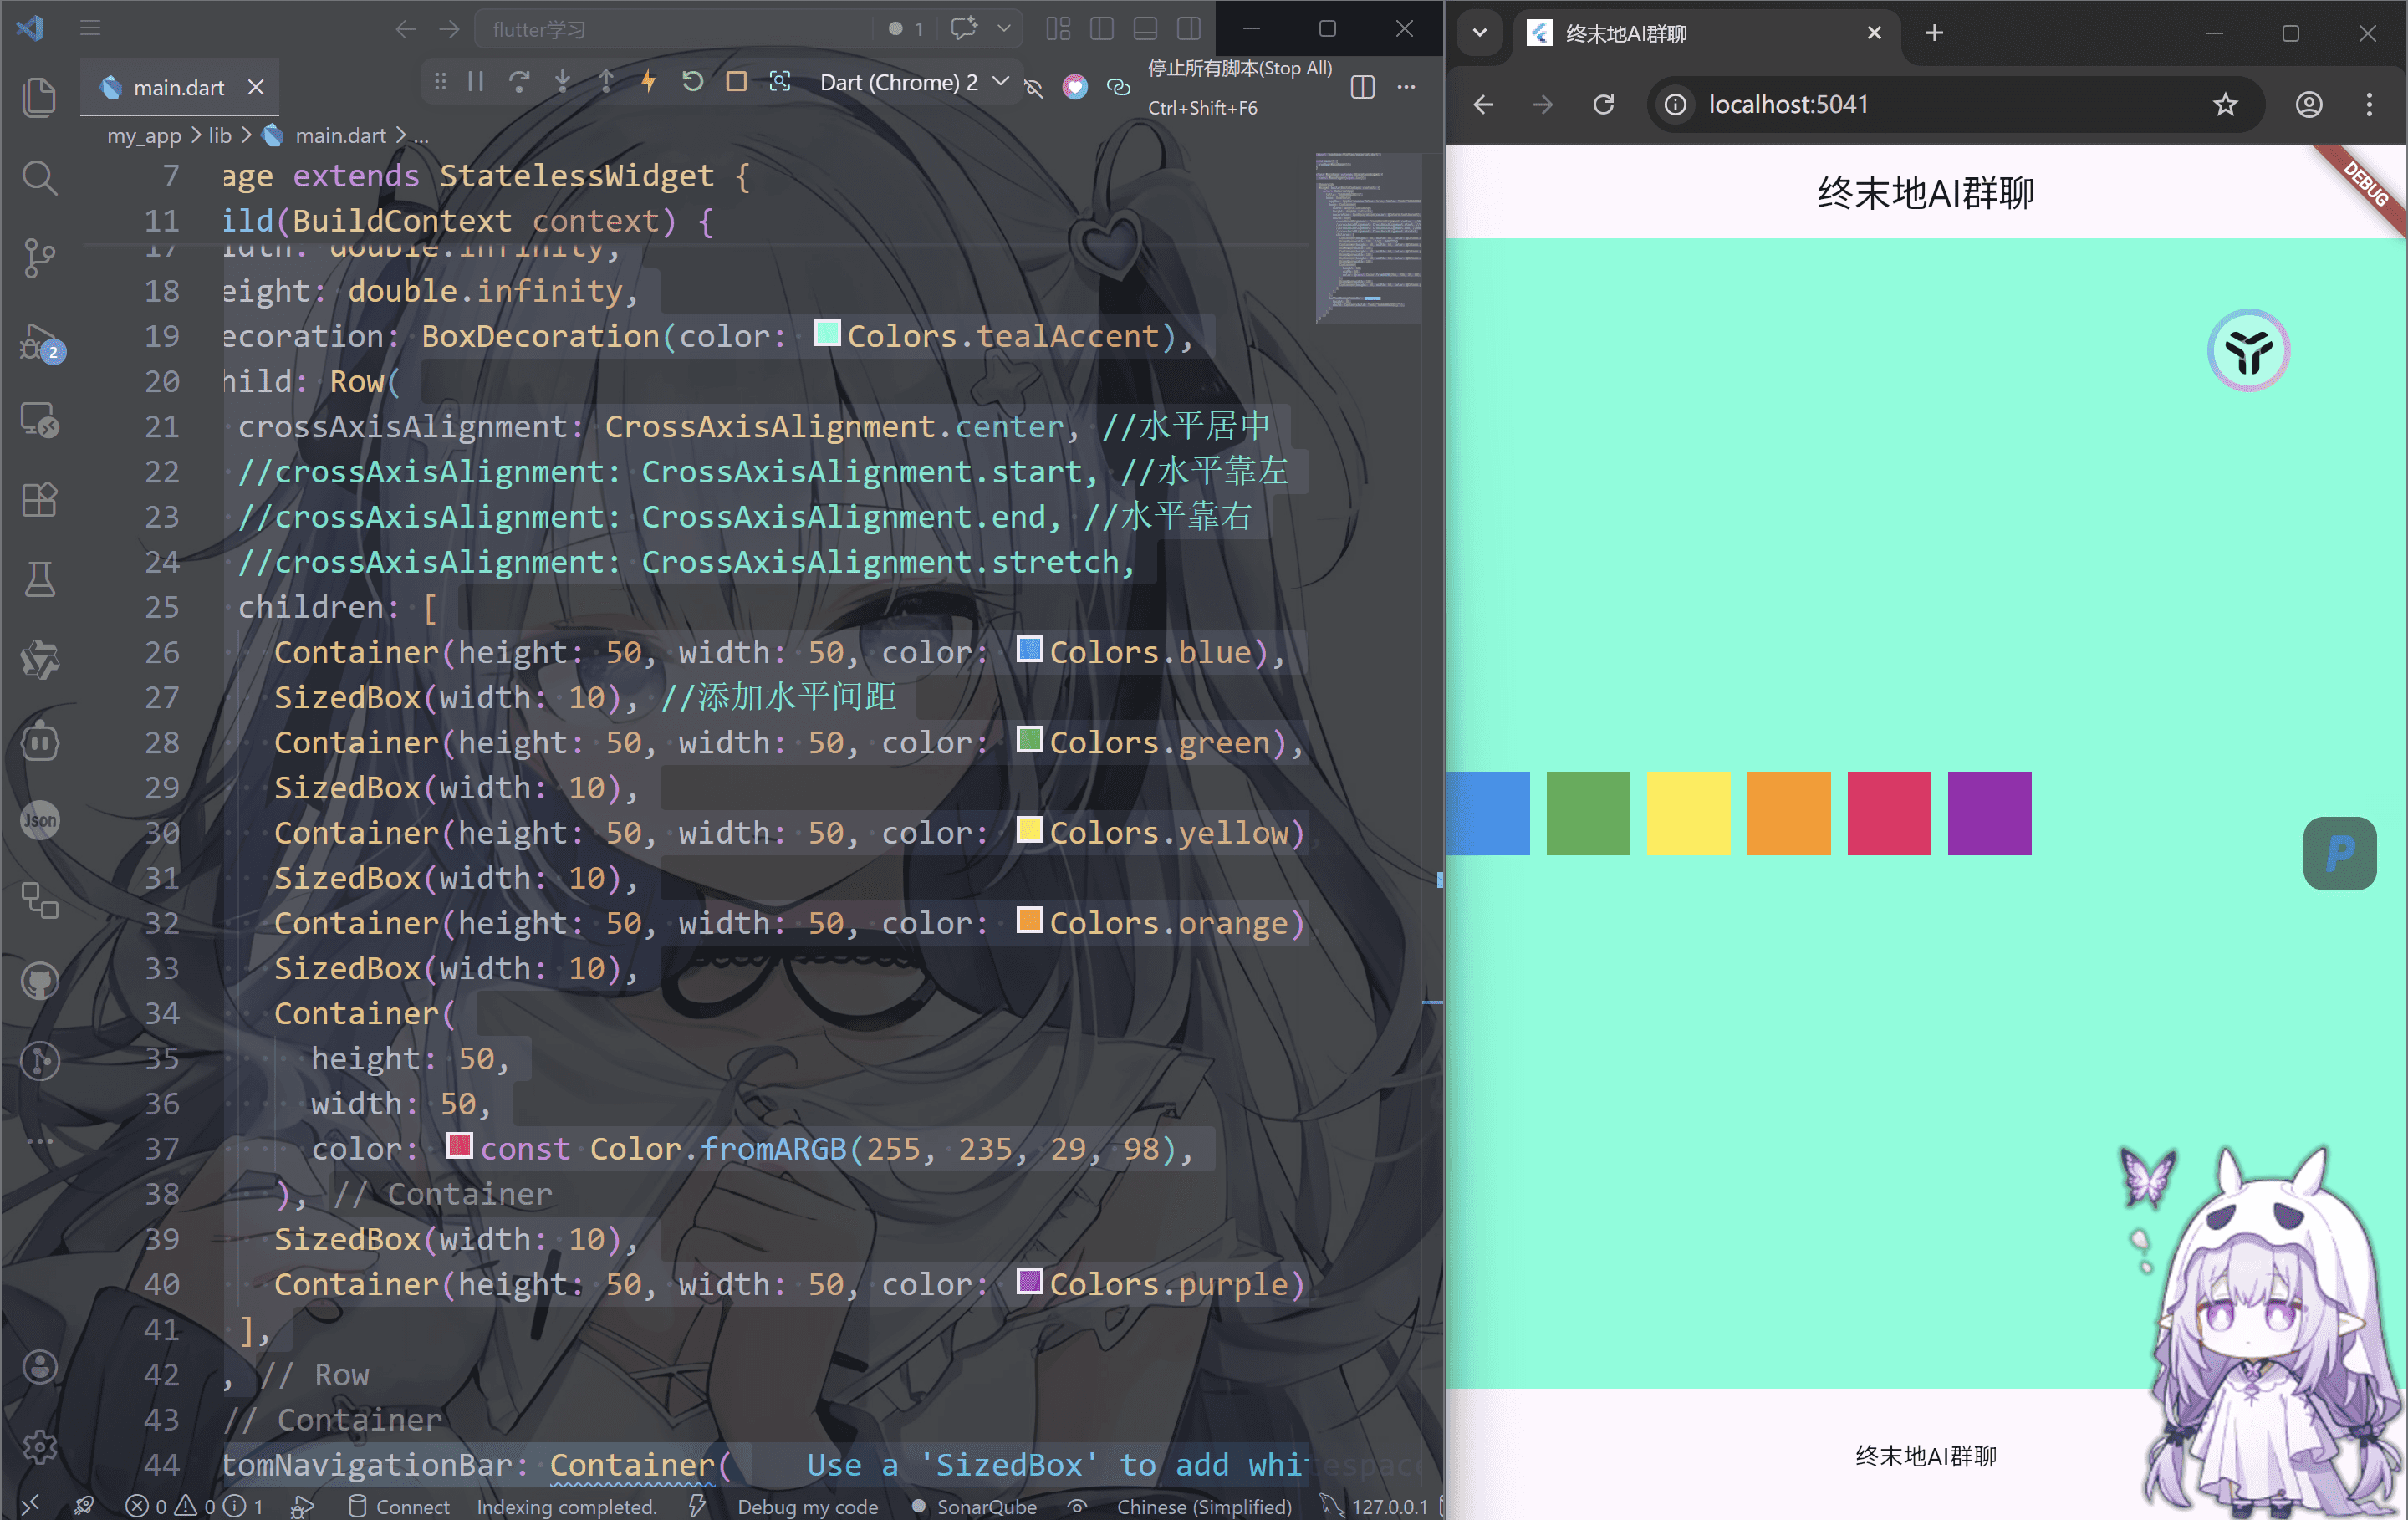The height and width of the screenshot is (1520, 2408).
Task: Open the Search view in activity bar
Action: tap(39, 177)
